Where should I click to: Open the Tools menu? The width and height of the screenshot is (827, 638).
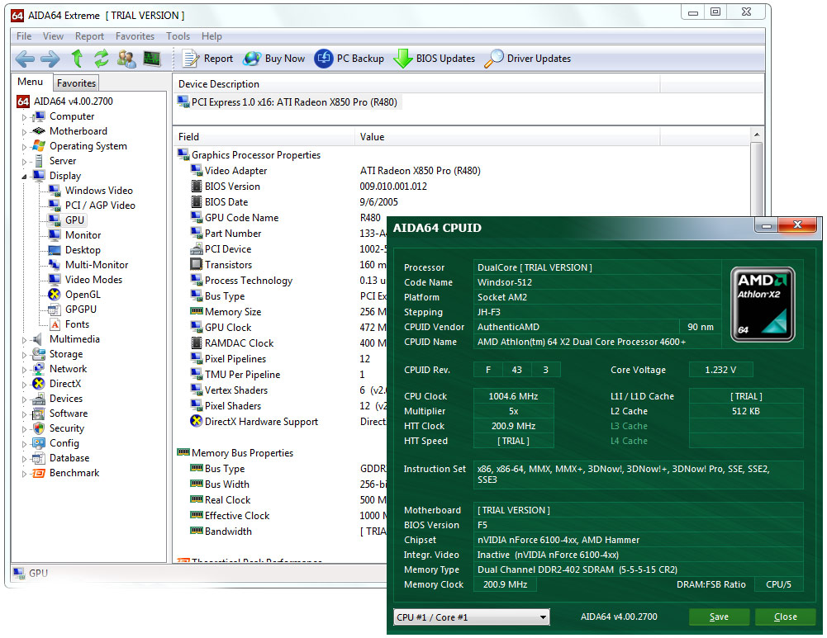point(178,35)
